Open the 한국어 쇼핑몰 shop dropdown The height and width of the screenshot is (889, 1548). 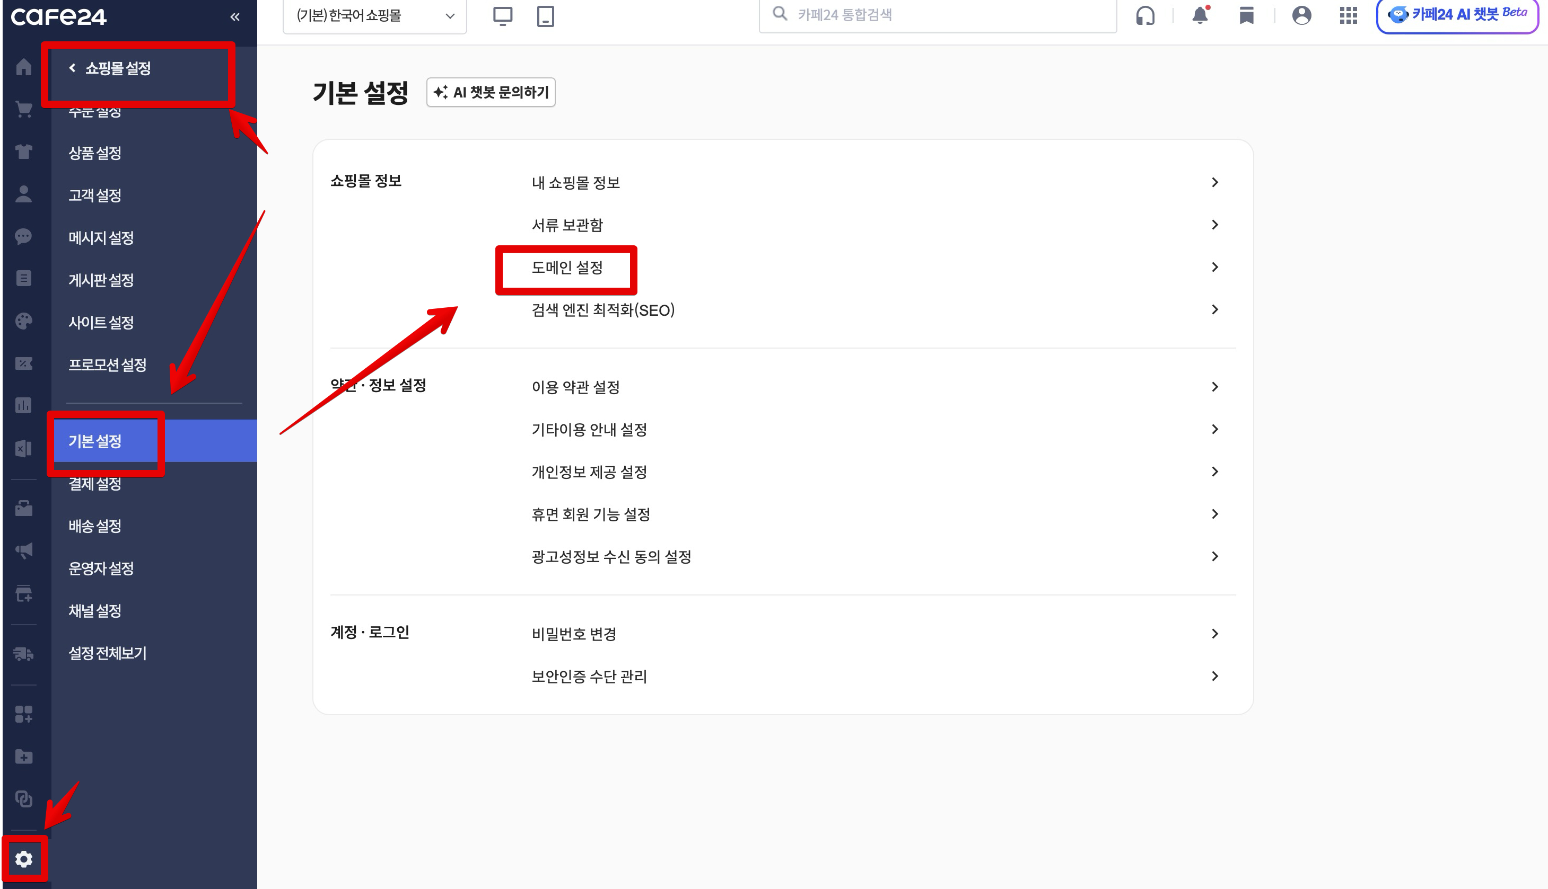pyautogui.click(x=374, y=16)
